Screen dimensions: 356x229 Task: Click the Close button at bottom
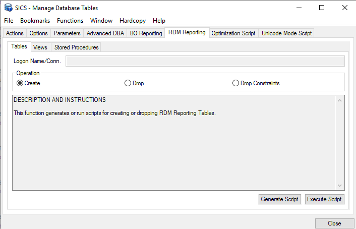(x=334, y=223)
